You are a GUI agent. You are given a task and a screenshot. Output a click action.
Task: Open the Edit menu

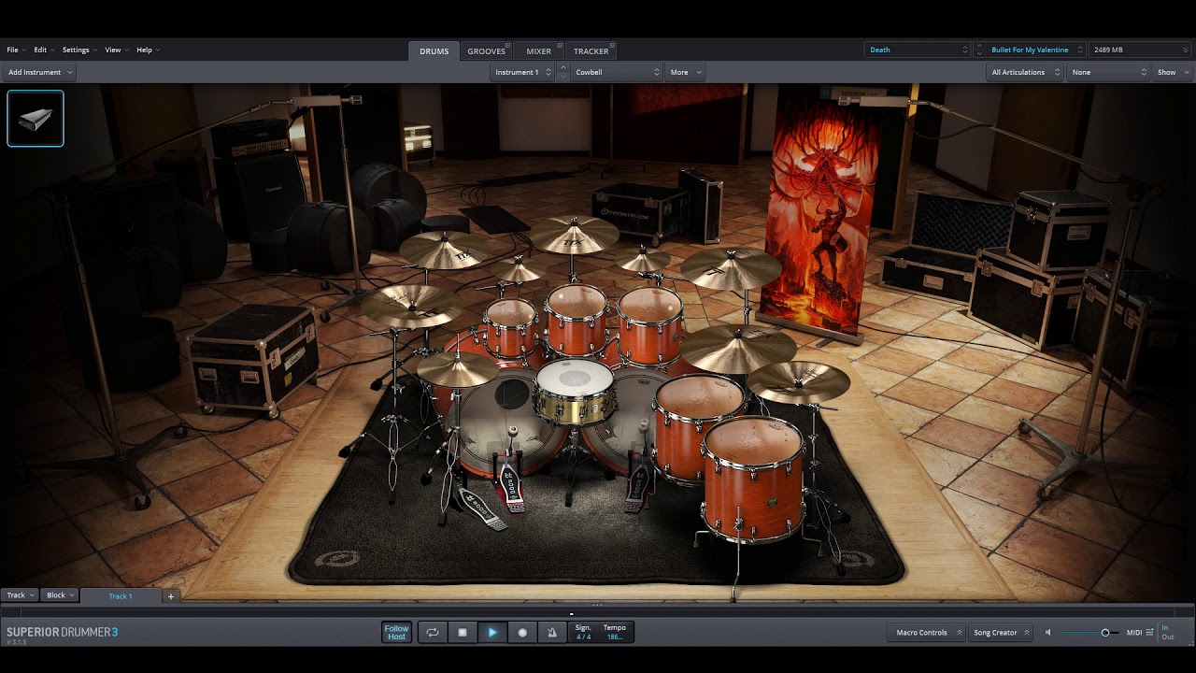[x=43, y=50]
